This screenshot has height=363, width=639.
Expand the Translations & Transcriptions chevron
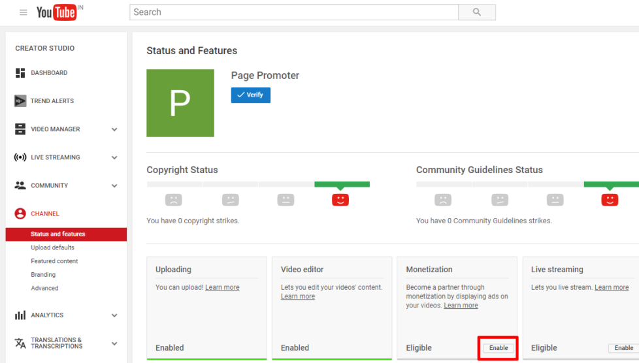(114, 343)
